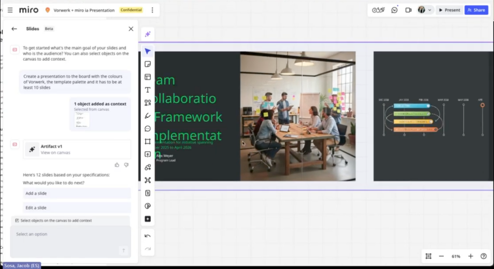
Task: Select the sticky note tool
Action: pos(148,64)
